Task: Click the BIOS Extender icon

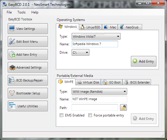Action: click(x=126, y=82)
